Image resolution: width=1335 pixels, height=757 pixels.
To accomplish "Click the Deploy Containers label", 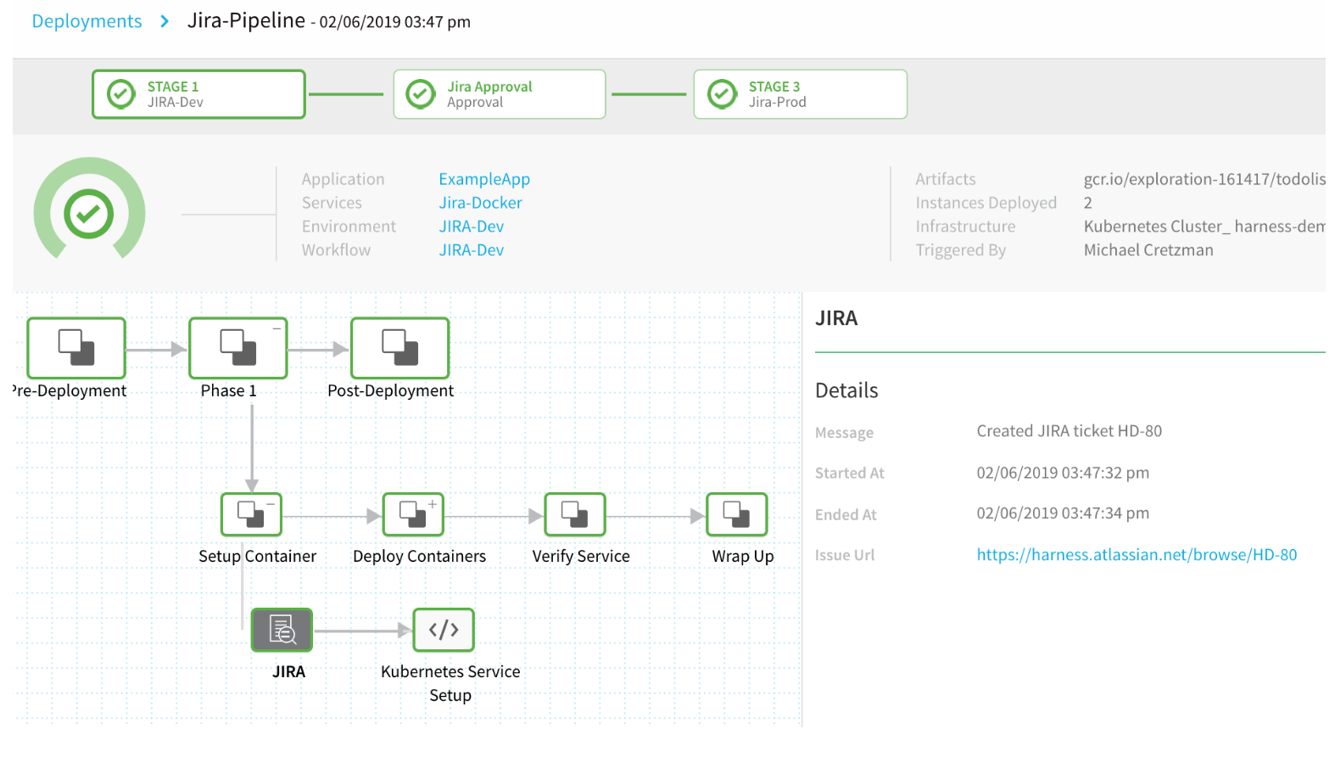I will [x=419, y=556].
